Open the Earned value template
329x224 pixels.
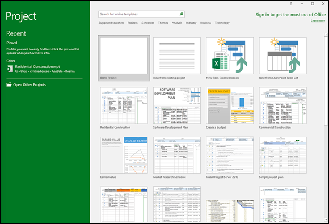pos(124,158)
